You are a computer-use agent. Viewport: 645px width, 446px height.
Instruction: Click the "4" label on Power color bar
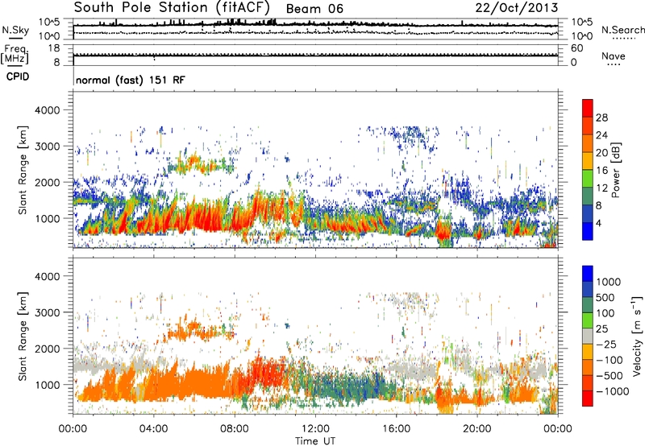[598, 223]
